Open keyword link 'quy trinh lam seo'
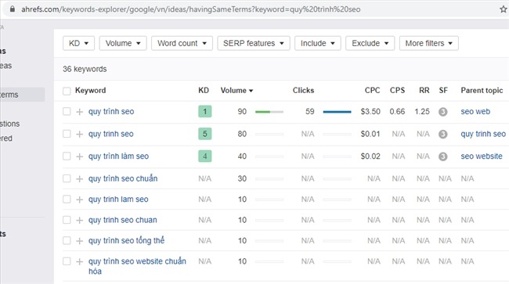The width and height of the screenshot is (509, 284). click(118, 199)
